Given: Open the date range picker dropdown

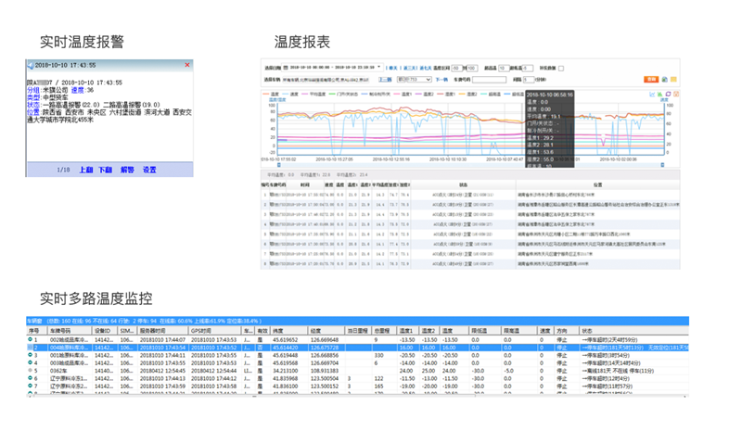Looking at the screenshot, I should [x=377, y=68].
